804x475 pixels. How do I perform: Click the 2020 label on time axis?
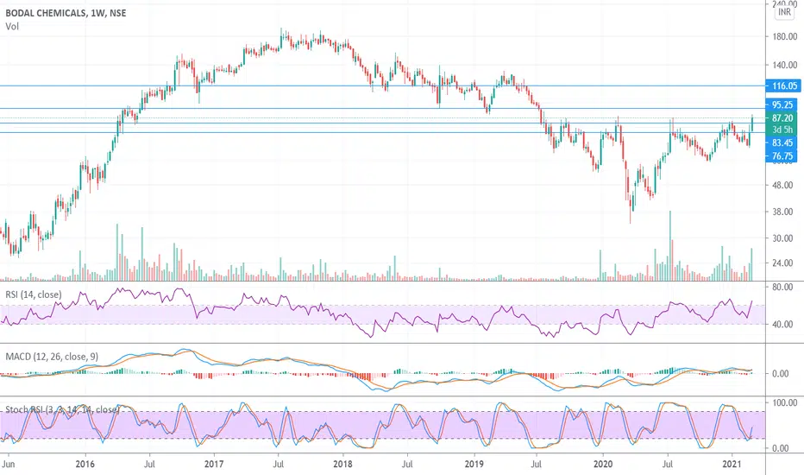coord(602,465)
